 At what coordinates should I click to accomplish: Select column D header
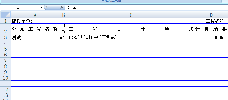211,15
